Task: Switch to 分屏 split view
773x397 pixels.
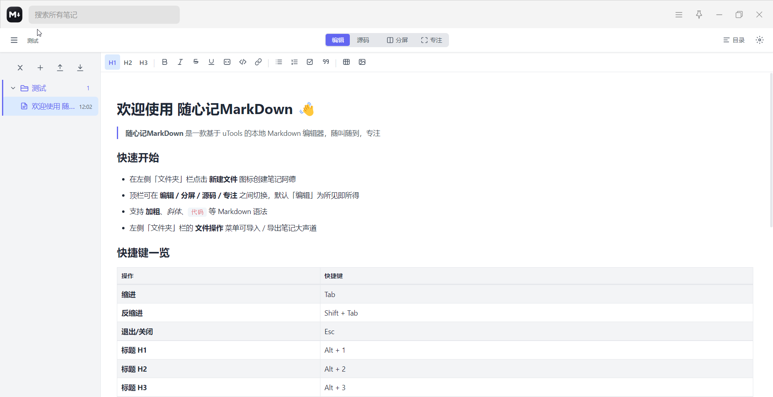Action: 397,40
